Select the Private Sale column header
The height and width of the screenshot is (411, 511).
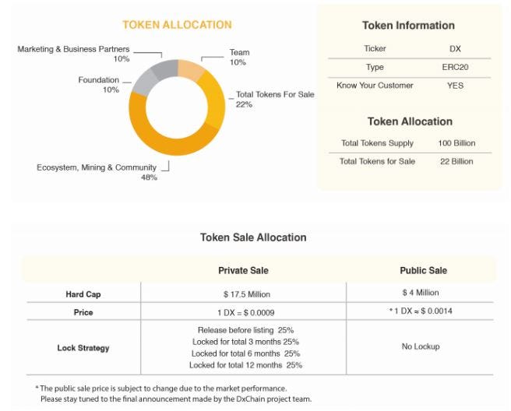pos(243,270)
